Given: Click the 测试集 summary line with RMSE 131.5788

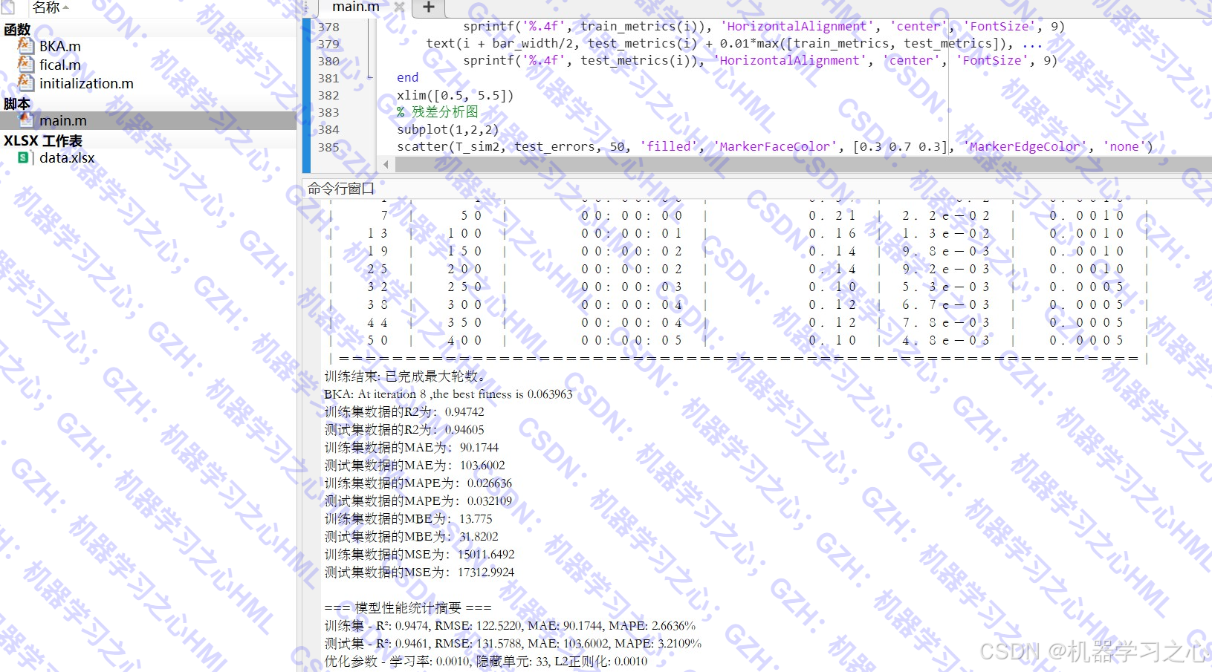Looking at the screenshot, I should click(x=513, y=643).
